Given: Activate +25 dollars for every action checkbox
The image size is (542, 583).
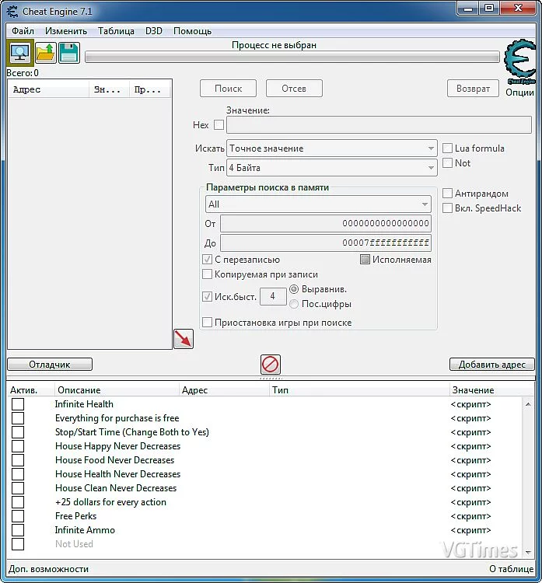Looking at the screenshot, I should [x=18, y=502].
